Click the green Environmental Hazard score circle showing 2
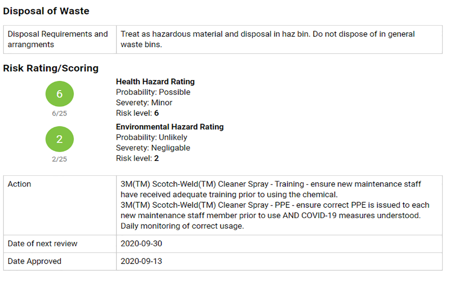Image resolution: width=450 pixels, height=281 pixels. click(59, 139)
